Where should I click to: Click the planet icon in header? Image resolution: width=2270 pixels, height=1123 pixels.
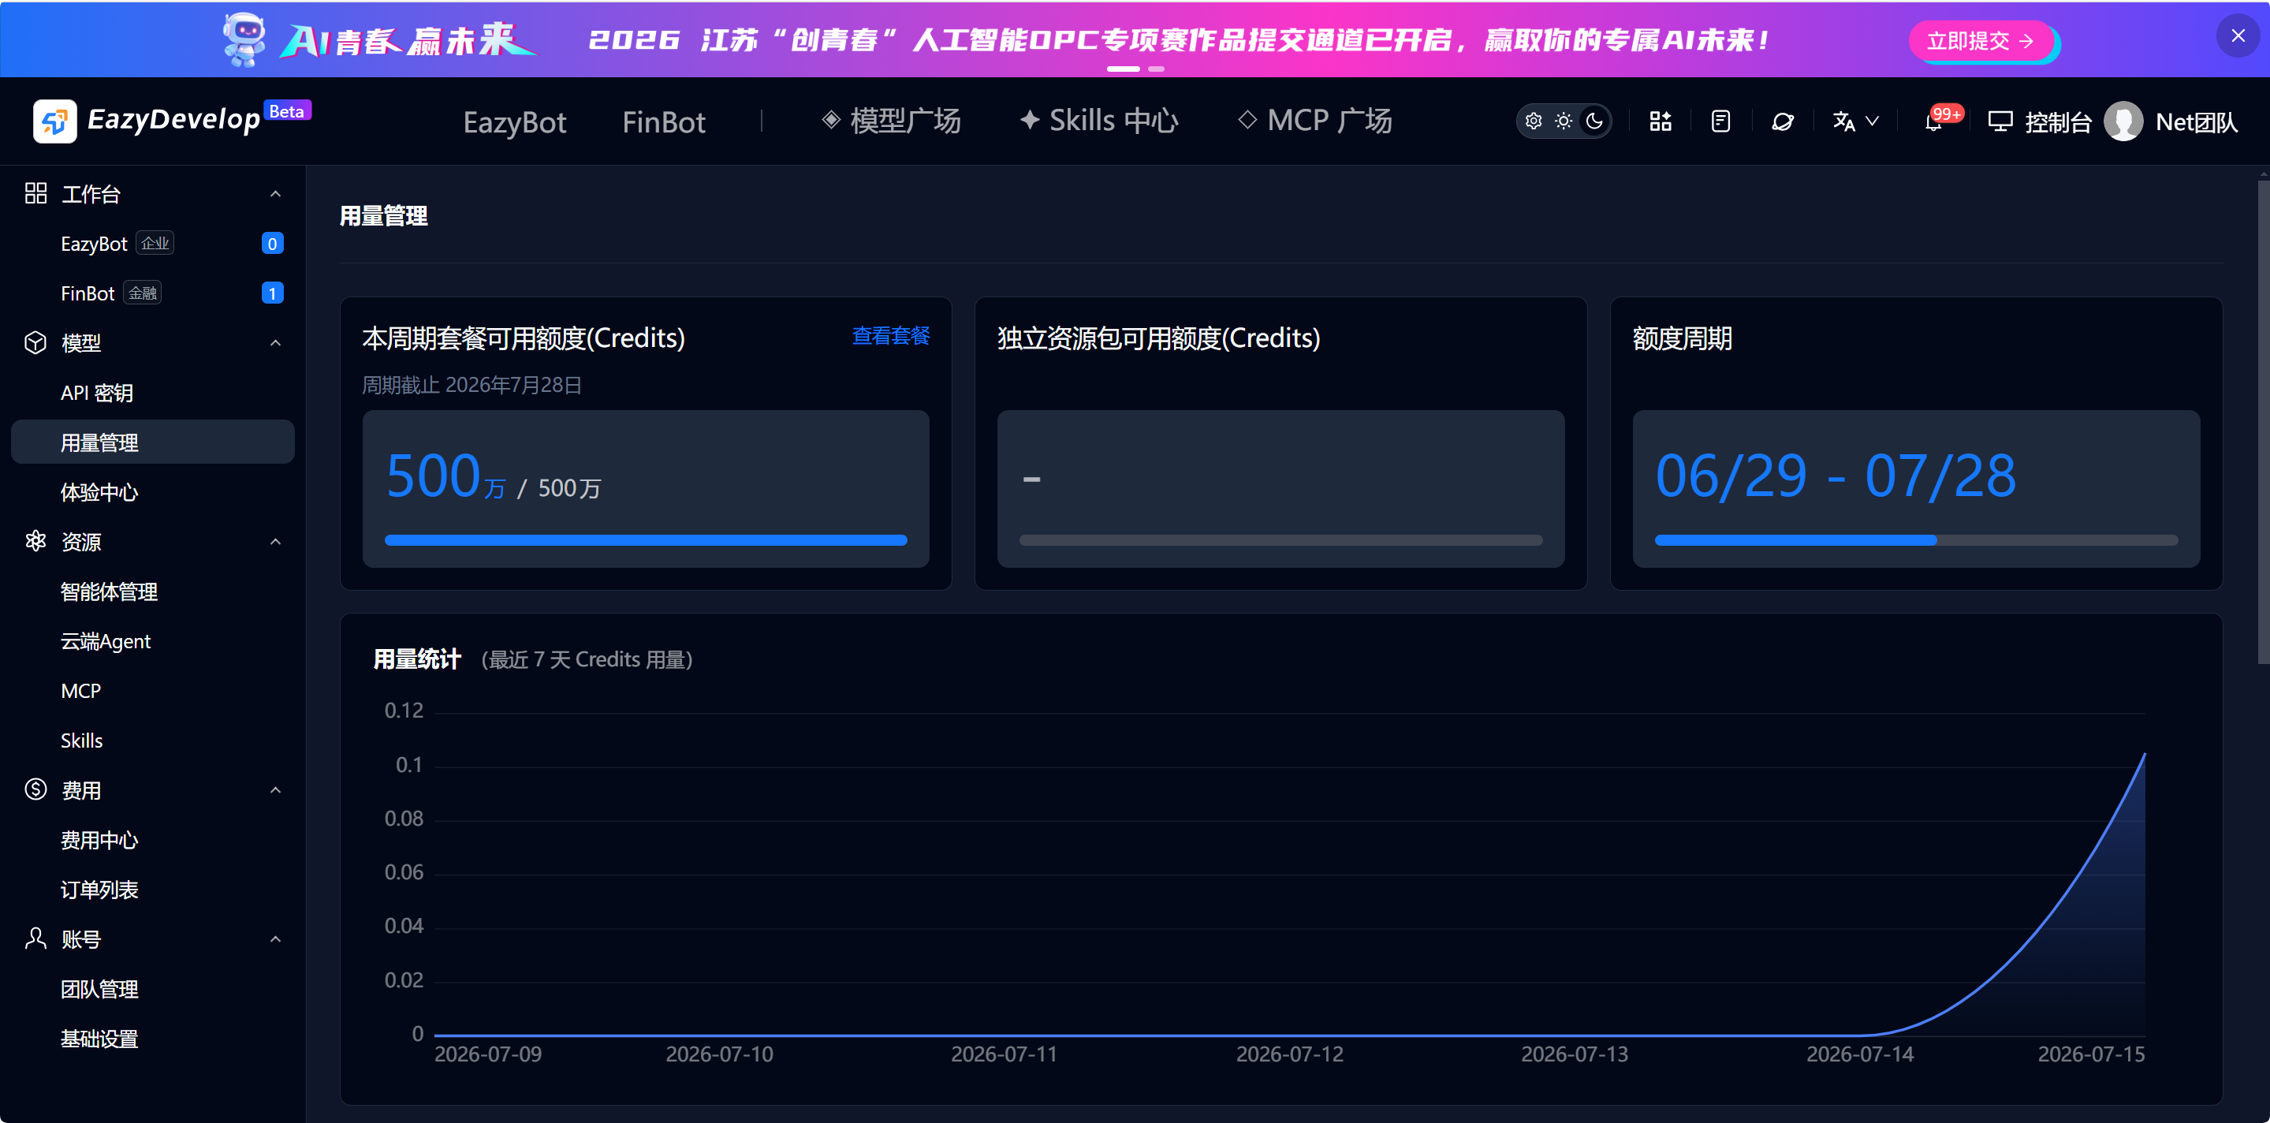pos(1783,121)
